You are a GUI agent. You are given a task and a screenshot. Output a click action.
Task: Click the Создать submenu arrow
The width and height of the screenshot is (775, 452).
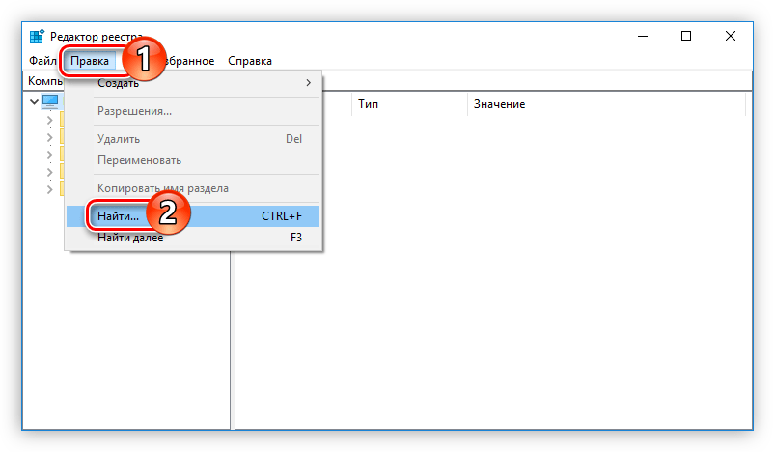pyautogui.click(x=309, y=83)
